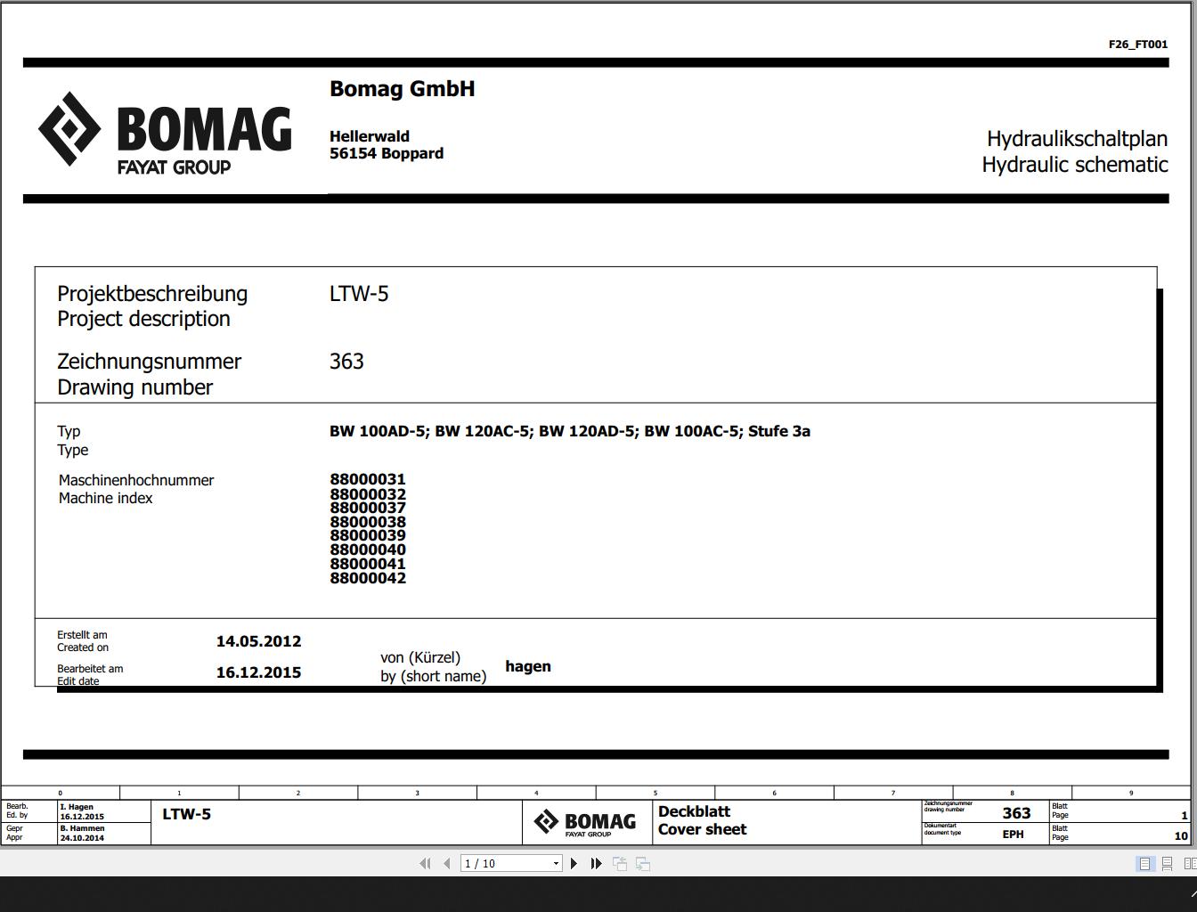
Task: Click the 363 number in title block
Action: (x=1016, y=813)
